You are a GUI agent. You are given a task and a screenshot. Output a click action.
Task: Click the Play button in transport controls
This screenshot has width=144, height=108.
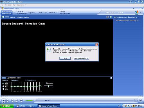pos(3,101)
